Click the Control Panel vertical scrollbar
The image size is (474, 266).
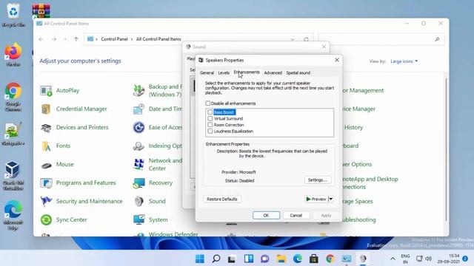click(x=446, y=149)
